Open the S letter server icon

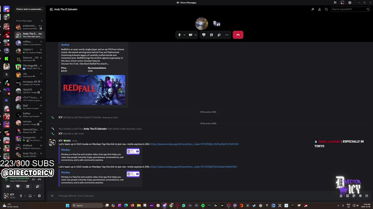[x=6, y=75]
